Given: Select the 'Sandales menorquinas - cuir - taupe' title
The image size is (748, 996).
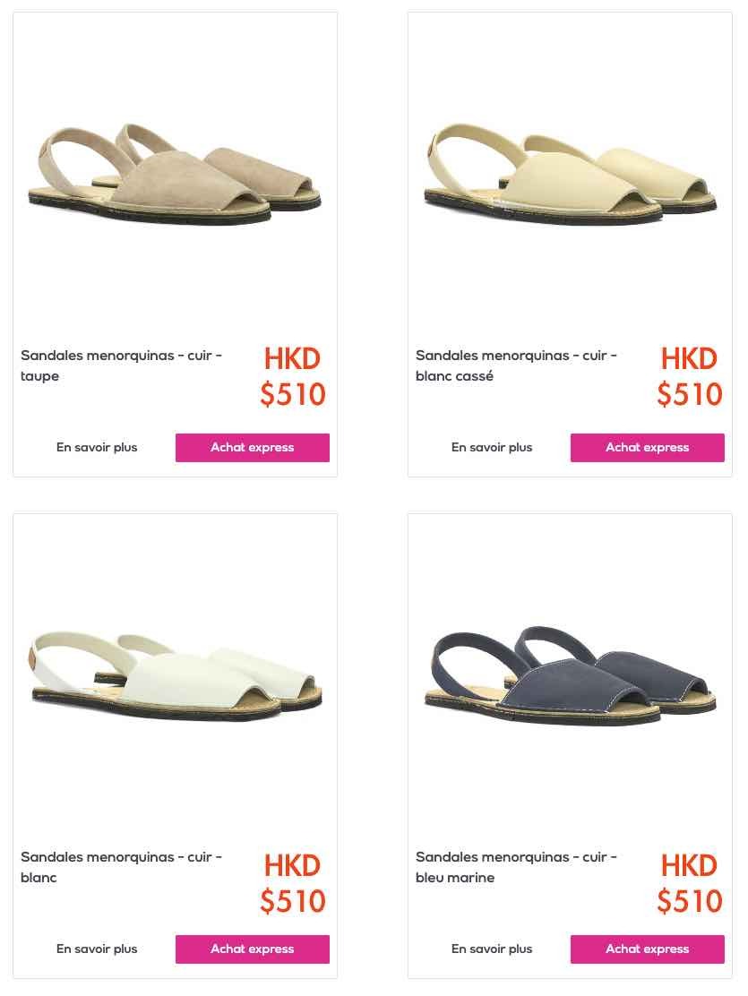Looking at the screenshot, I should (122, 365).
